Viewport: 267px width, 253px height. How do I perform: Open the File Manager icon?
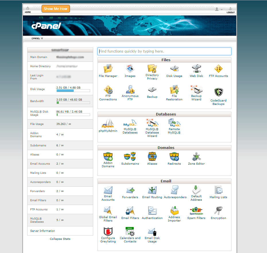[108, 69]
